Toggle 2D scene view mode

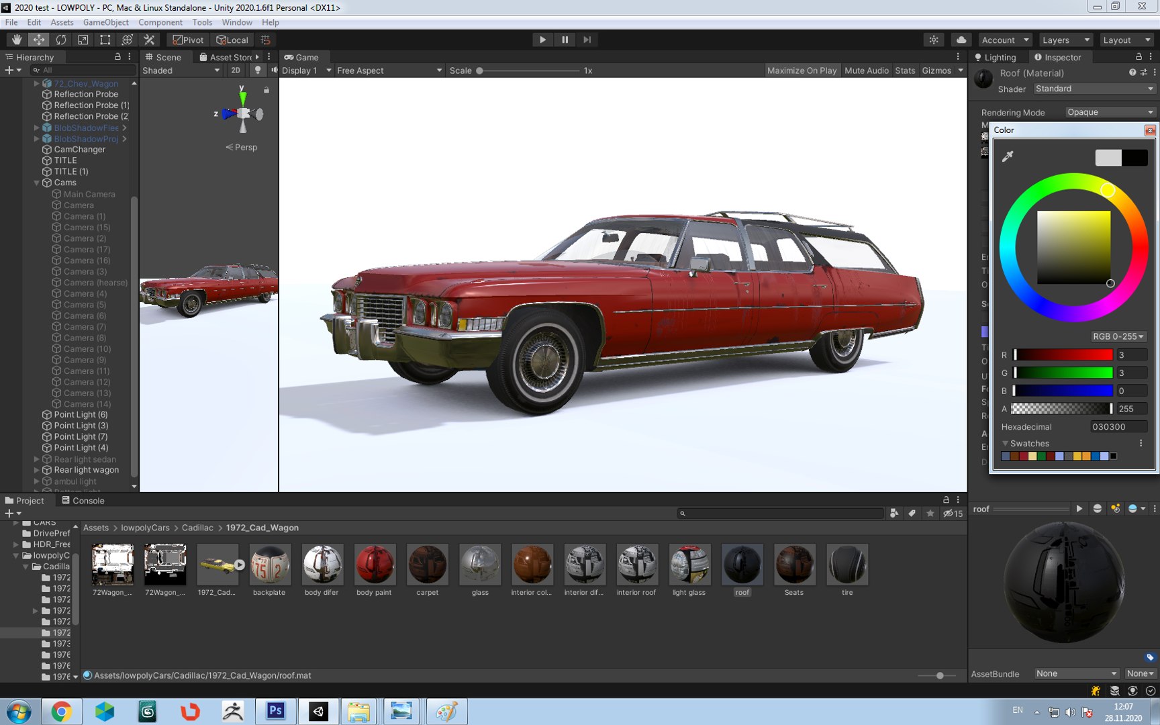tap(236, 70)
